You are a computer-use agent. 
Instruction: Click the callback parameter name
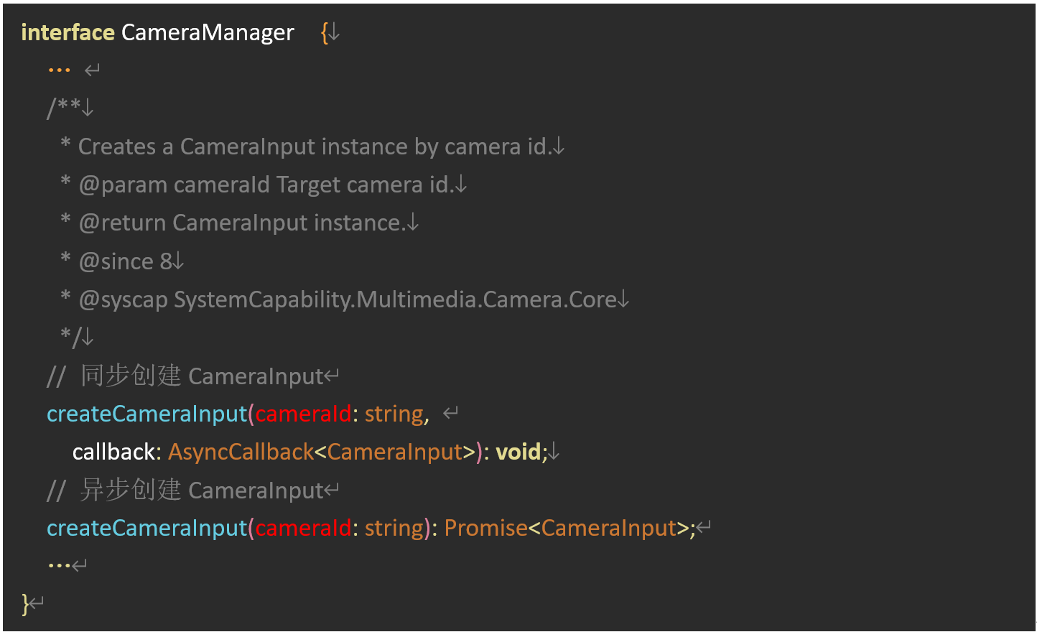(113, 452)
